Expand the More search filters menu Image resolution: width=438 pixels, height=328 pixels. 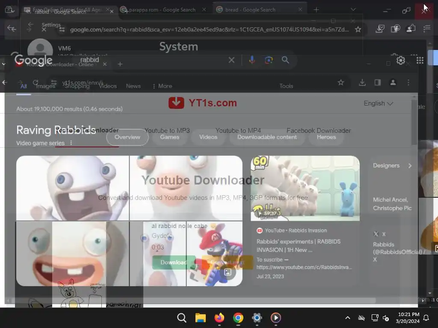coord(162,86)
